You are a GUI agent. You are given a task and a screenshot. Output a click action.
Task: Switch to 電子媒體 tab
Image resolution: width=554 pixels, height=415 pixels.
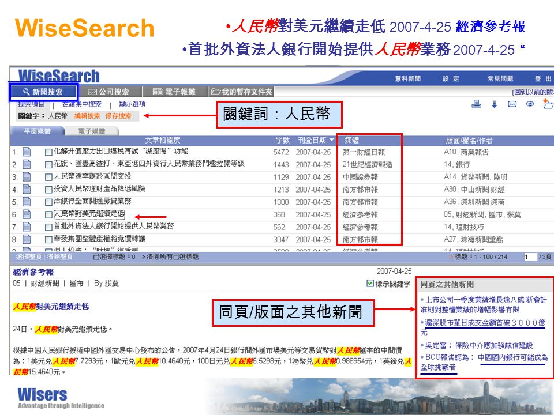(x=92, y=131)
